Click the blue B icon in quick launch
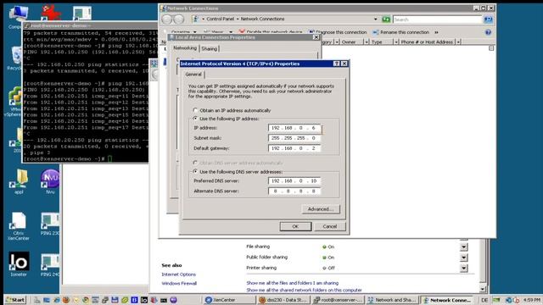 point(134,300)
